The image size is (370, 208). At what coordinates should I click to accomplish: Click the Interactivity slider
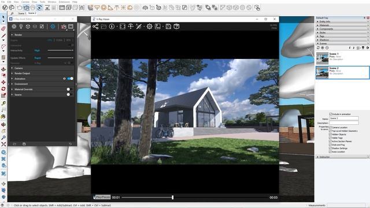tap(60, 50)
